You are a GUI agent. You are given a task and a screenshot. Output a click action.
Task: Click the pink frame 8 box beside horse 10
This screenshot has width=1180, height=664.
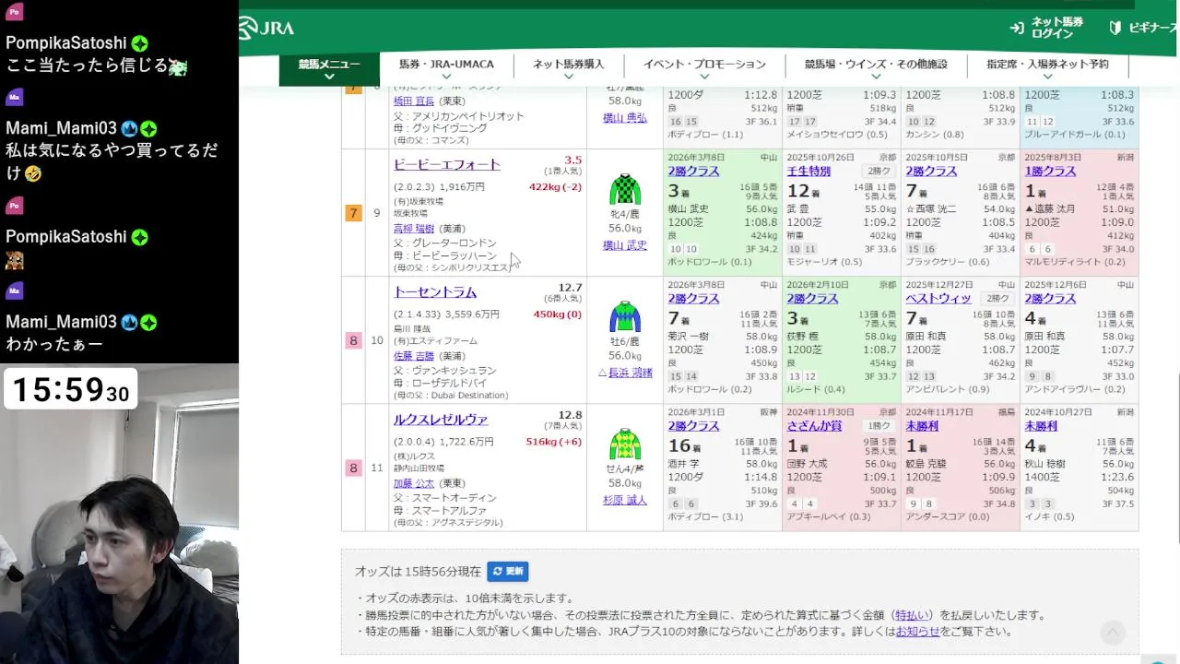click(x=353, y=340)
